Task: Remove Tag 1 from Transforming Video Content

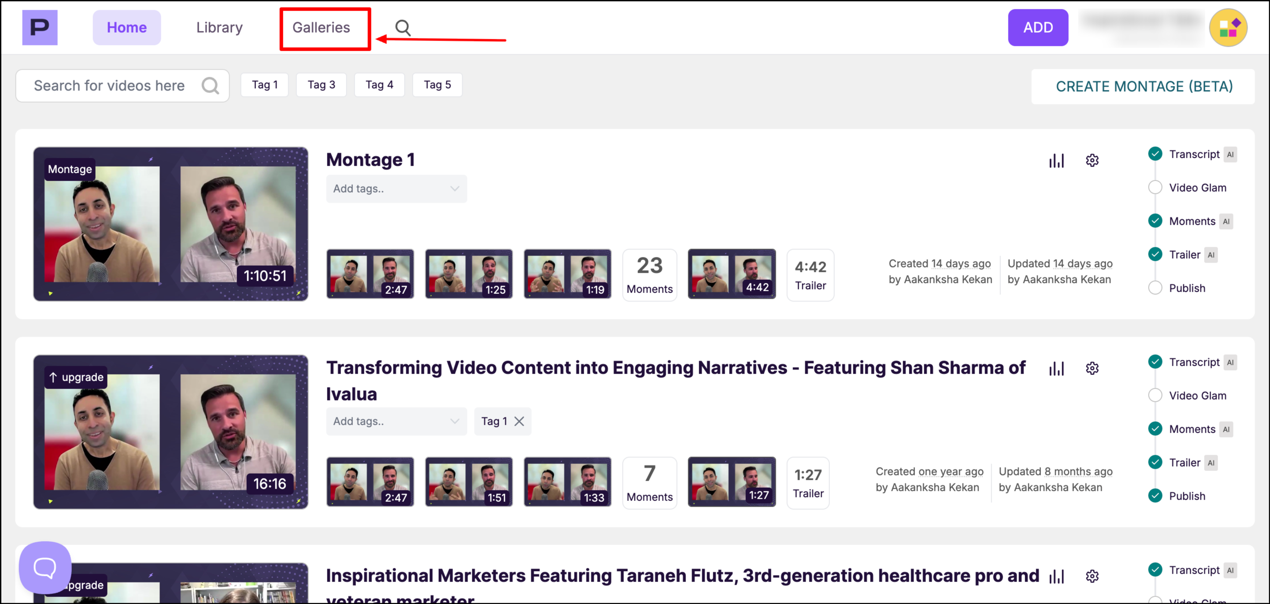Action: coord(518,422)
